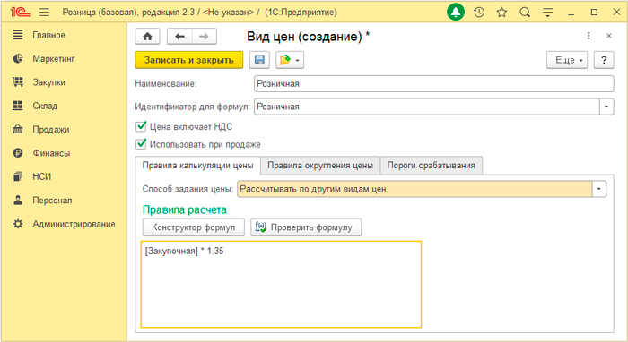
Task: Switch to Правила округления цены tab
Action: [x=320, y=166]
